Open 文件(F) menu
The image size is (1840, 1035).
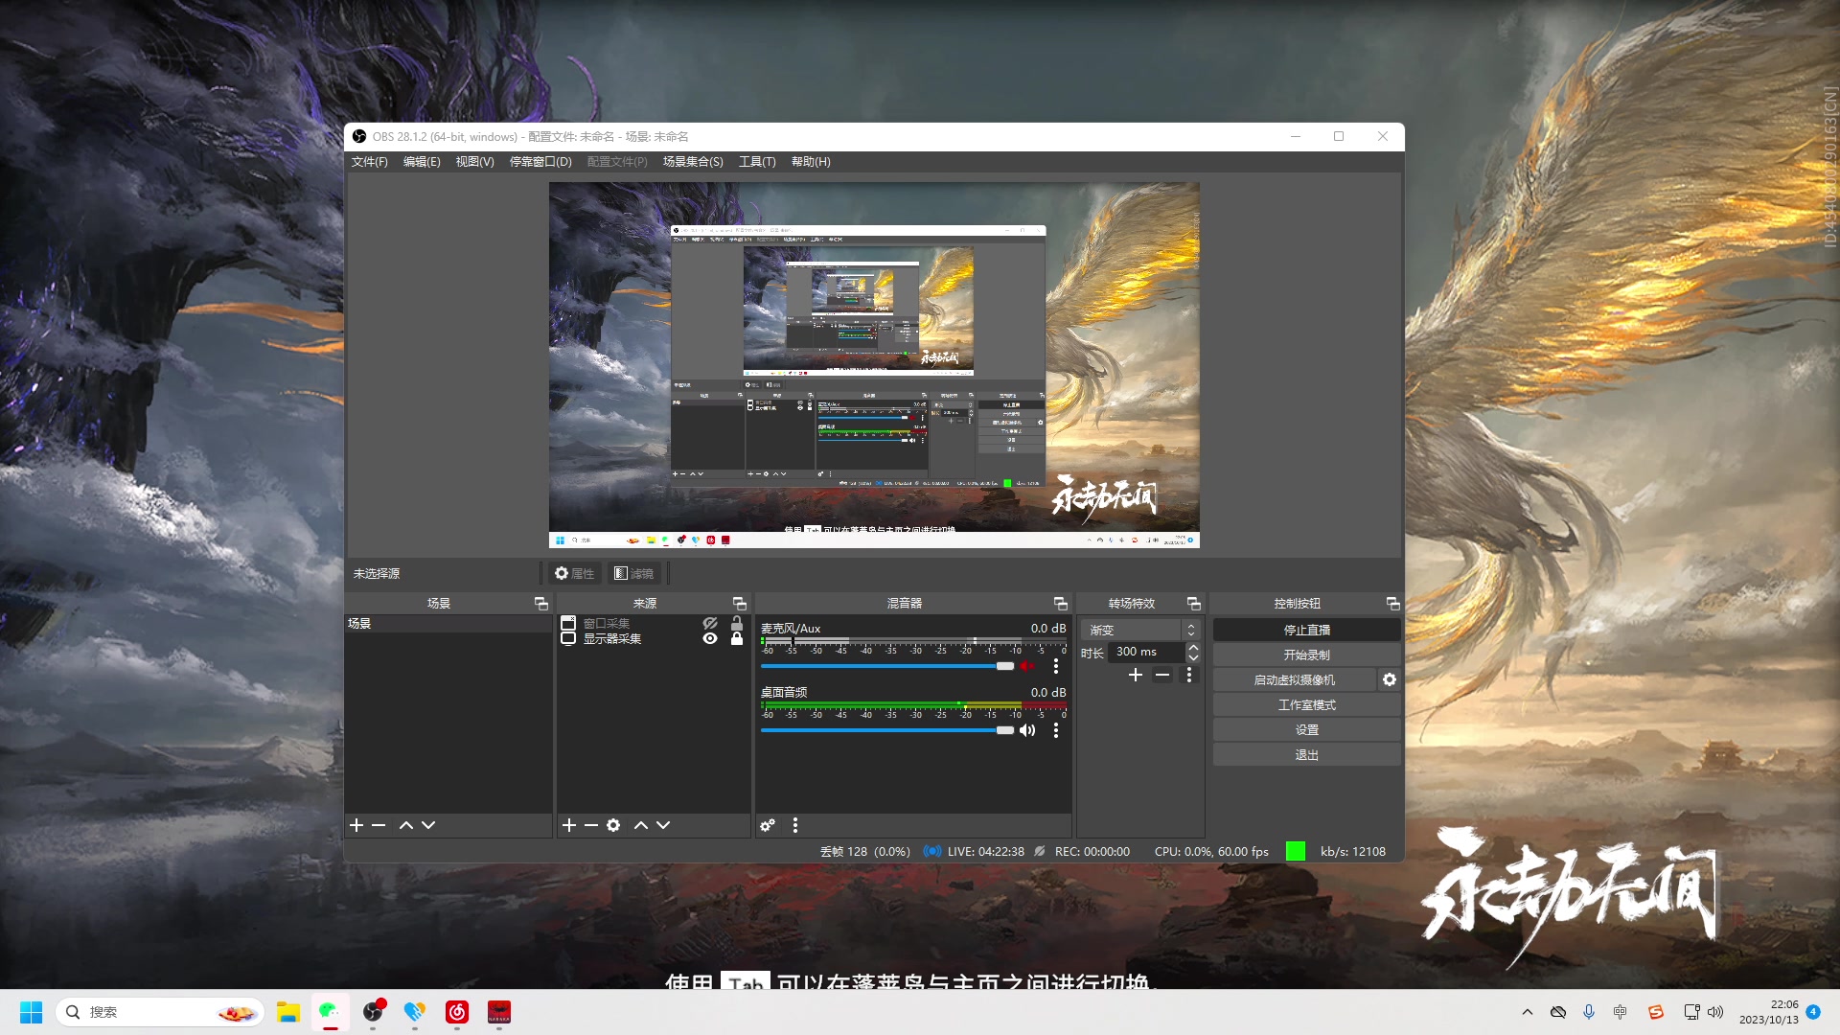coord(369,162)
